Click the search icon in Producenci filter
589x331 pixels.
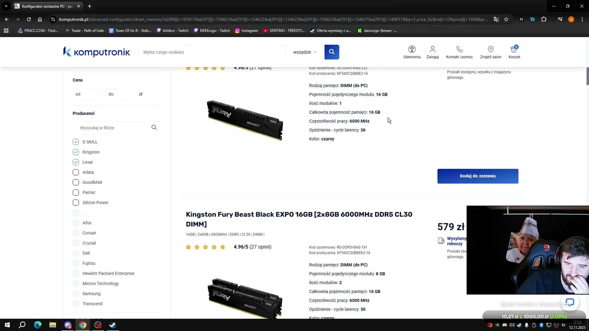point(154,128)
